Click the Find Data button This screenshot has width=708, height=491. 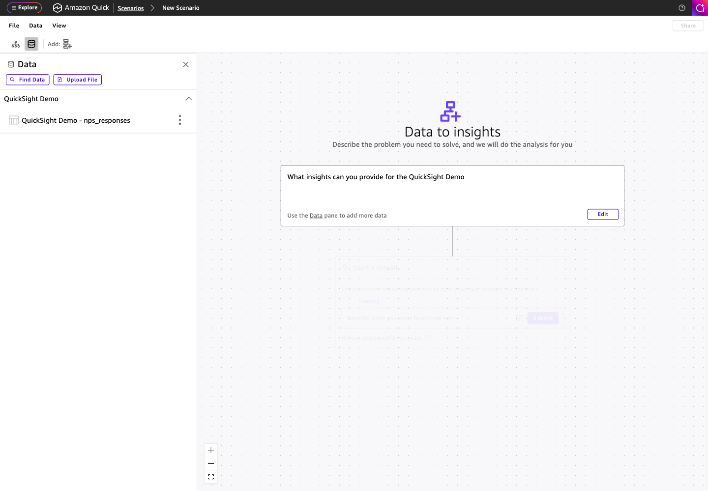point(28,80)
